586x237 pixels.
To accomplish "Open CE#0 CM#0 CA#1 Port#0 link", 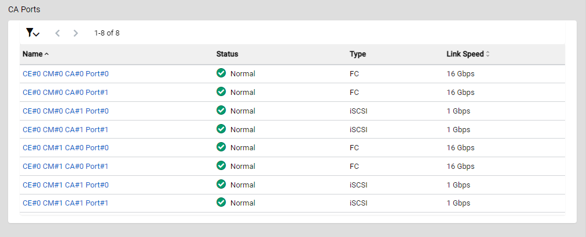I will [65, 111].
